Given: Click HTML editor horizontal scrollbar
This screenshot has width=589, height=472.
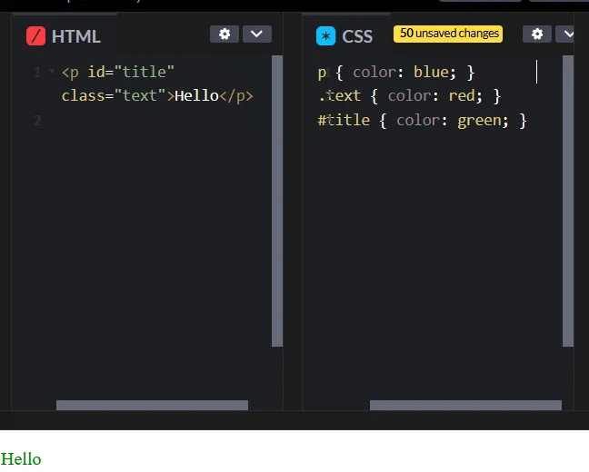Looking at the screenshot, I should click(x=152, y=405).
